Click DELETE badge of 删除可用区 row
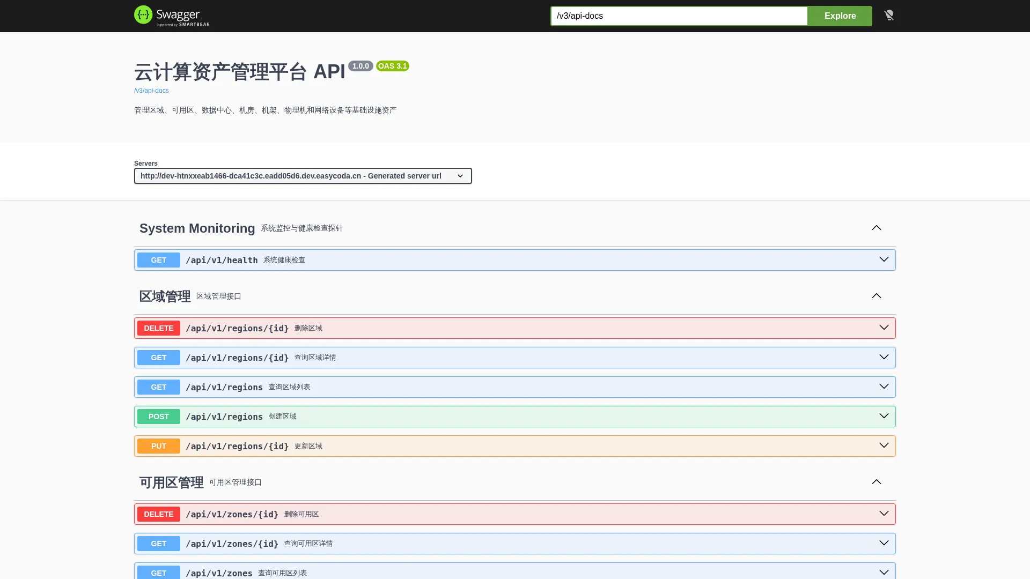Screen dimensions: 1030x579 tap(159, 514)
